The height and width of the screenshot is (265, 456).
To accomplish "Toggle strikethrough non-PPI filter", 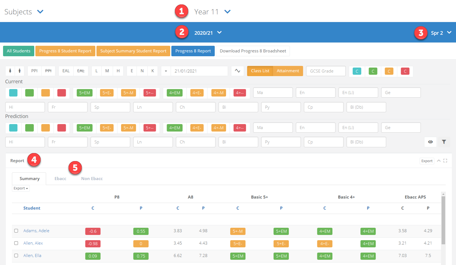I will [x=48, y=71].
